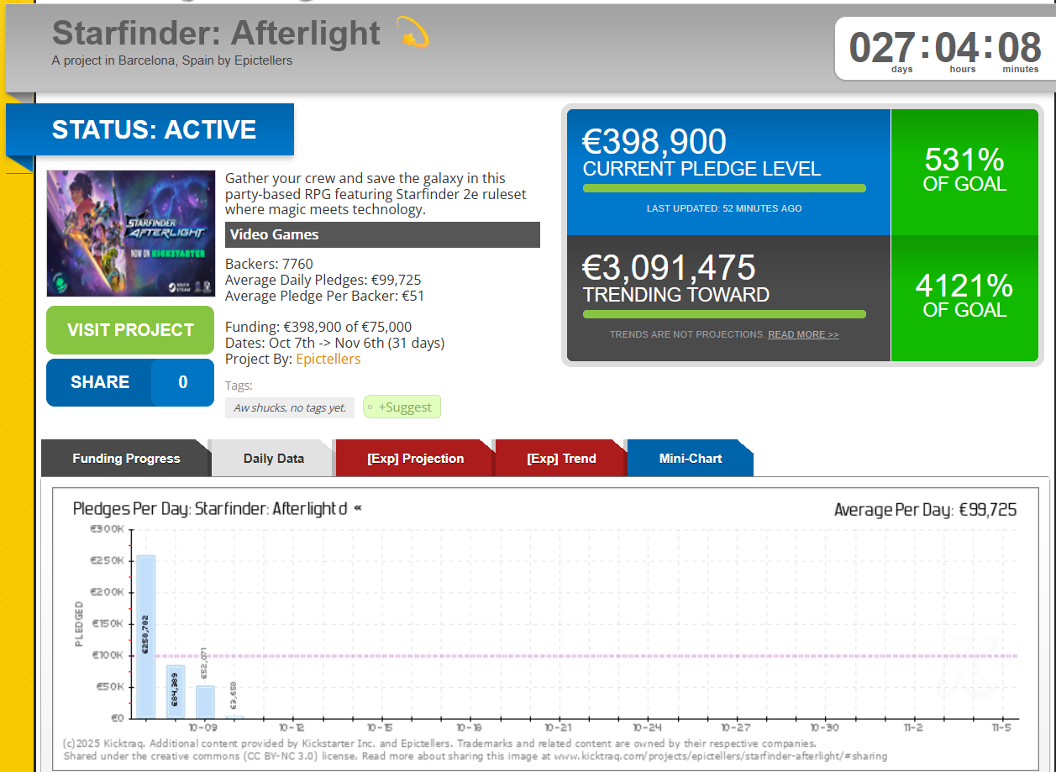The width and height of the screenshot is (1056, 772).
Task: Show the Mini-Chart tab
Action: (690, 459)
